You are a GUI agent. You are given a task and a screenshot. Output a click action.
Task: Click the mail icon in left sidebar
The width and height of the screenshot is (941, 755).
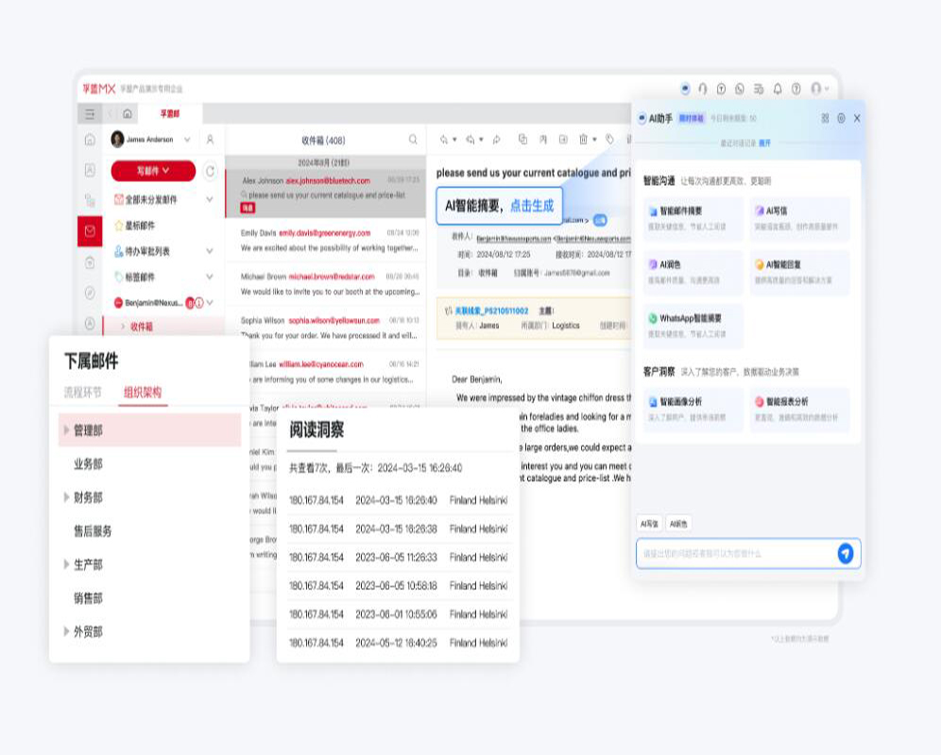pos(90,230)
